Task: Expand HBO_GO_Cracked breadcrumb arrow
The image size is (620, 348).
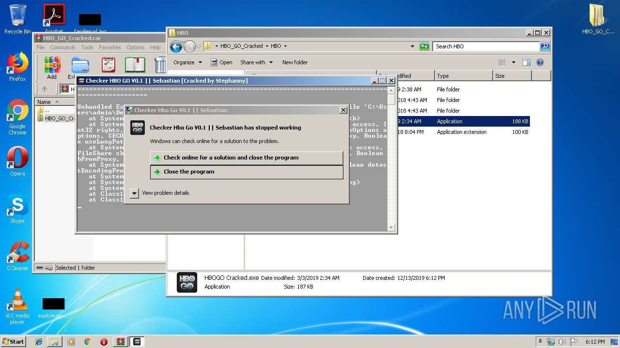Action: coord(266,46)
